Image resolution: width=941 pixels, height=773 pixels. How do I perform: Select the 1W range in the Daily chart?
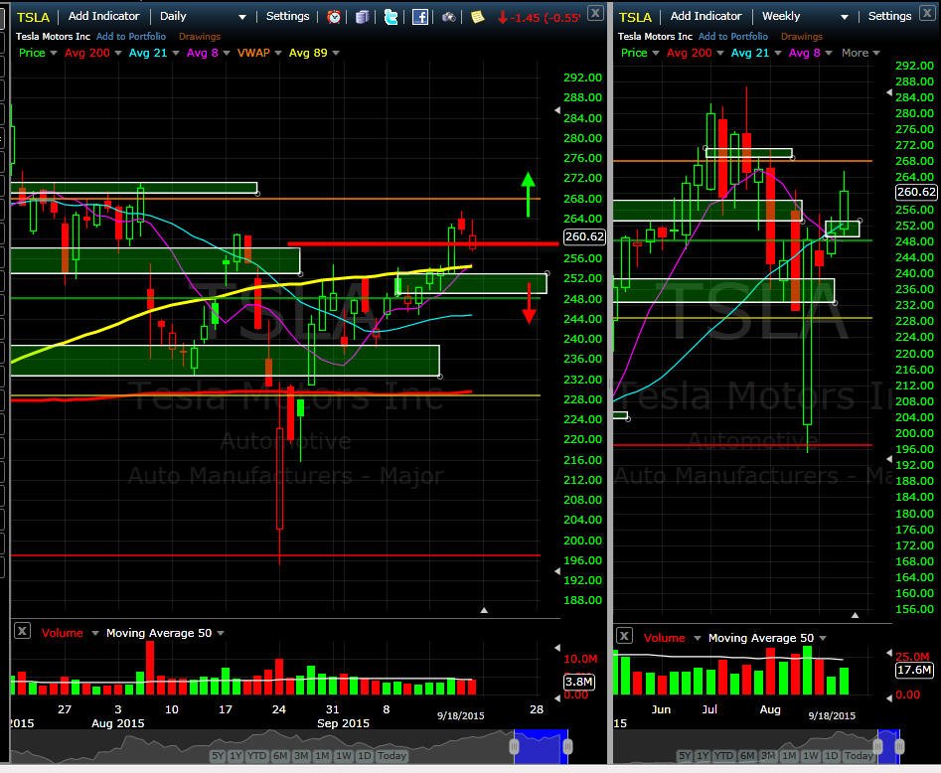click(343, 755)
